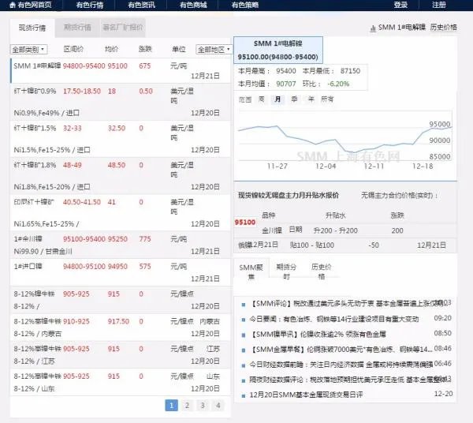The height and width of the screenshot is (423, 473).
Task: Switch to the 著名厂矿报价 tab
Action: [123, 28]
